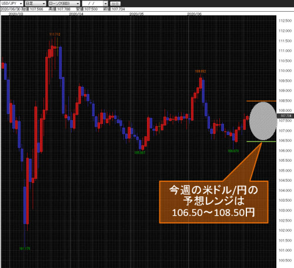This screenshot has height=268, width=294.
Task: Click the 2020/06/30 date in info bar
Action: 11,9
